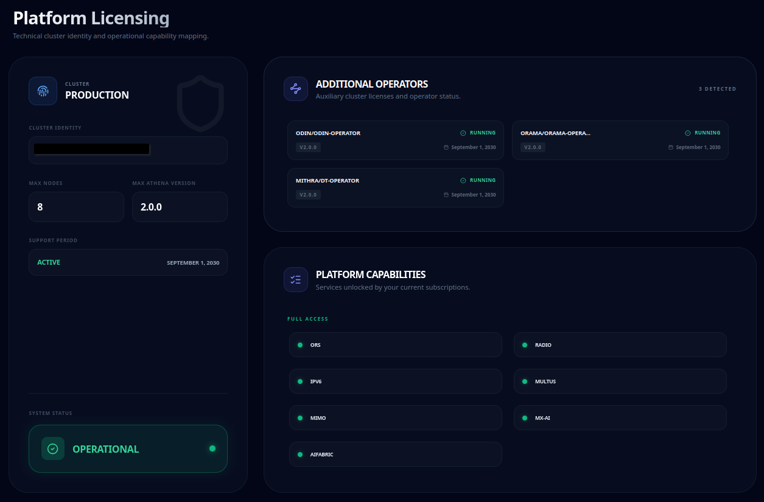Screen dimensions: 764x502
Task: Click the V2.0.0 badge in the ODIN/ODIN-OPERATOR card
Action: (x=309, y=147)
